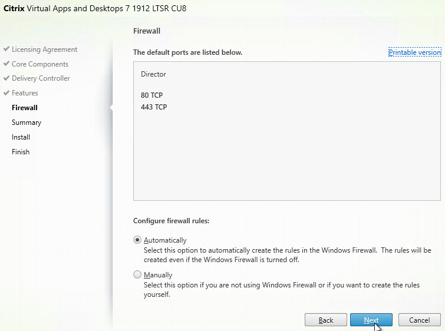Cancel the installation wizard

(420, 320)
